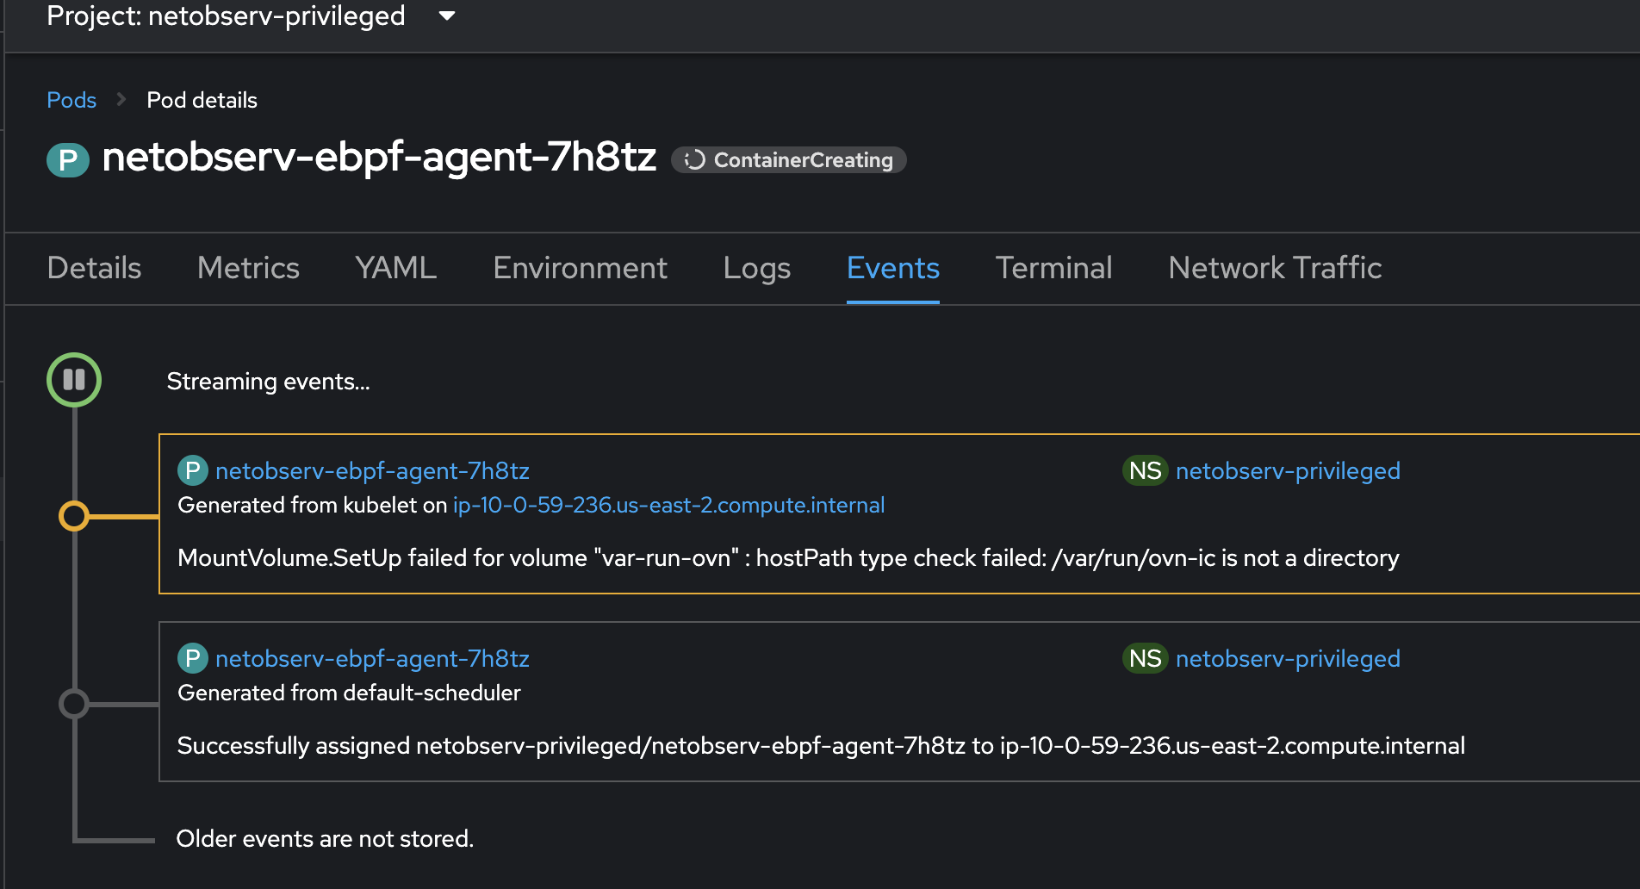Open the Network Traffic tab

point(1275,268)
